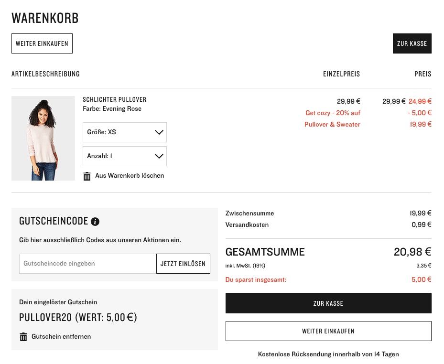The image size is (444, 364).
Task: Redeem code with Jetzt Einlösen button
Action: click(183, 264)
